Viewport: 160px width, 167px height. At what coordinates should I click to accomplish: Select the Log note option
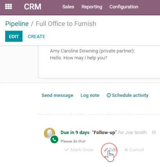[x=90, y=95]
